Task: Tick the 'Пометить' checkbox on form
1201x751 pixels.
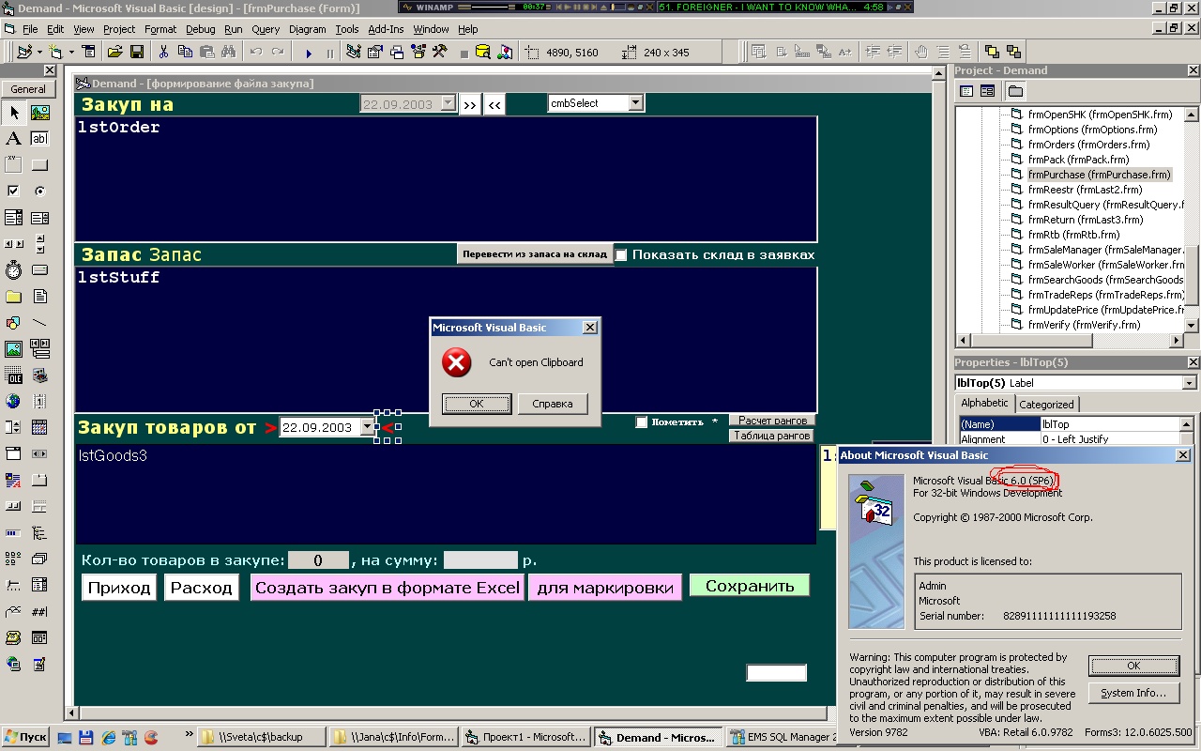Action: pyautogui.click(x=642, y=422)
